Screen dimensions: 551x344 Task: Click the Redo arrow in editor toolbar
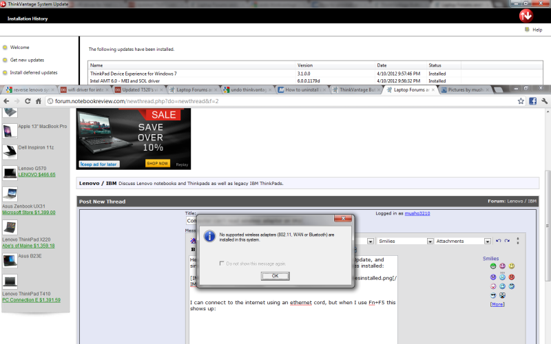507,241
